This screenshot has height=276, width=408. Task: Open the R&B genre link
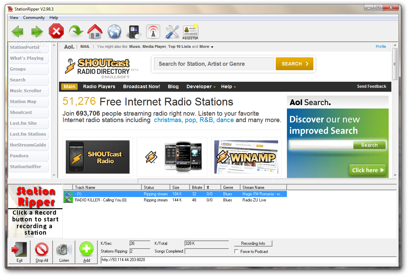pyautogui.click(x=207, y=120)
